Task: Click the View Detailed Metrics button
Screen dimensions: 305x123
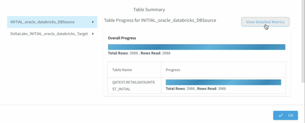Action: pyautogui.click(x=265, y=22)
